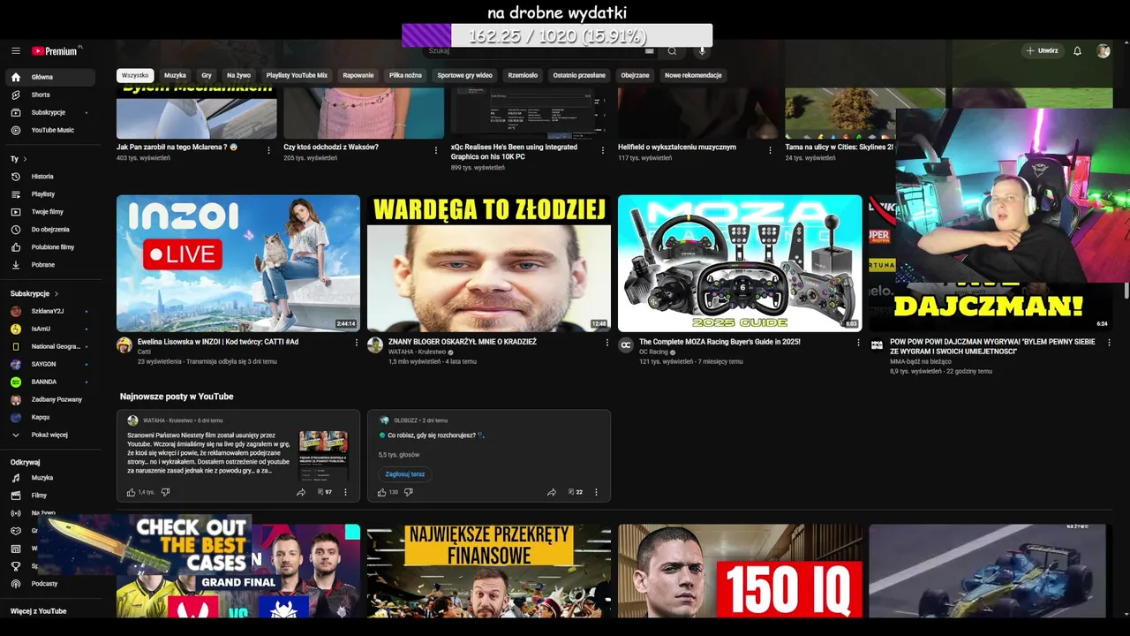Open the INZOI LIVE thumbnail
This screenshot has width=1130, height=636.
point(238,263)
